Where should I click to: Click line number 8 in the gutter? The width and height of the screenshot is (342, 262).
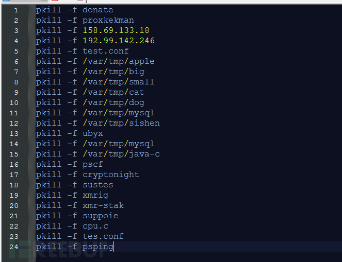tap(16, 82)
